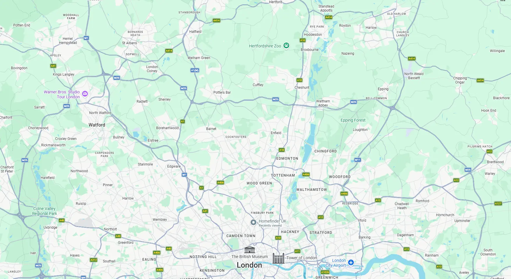Screen dimensions: 511x279
Task: Click the M11 motorway shield
Action: (358, 160)
